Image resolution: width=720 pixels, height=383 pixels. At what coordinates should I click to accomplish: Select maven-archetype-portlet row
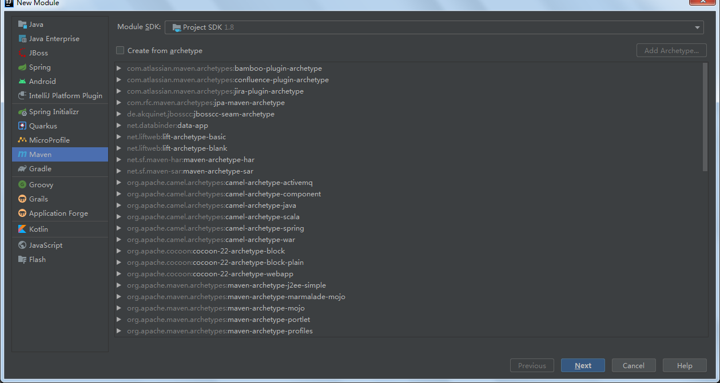408,320
